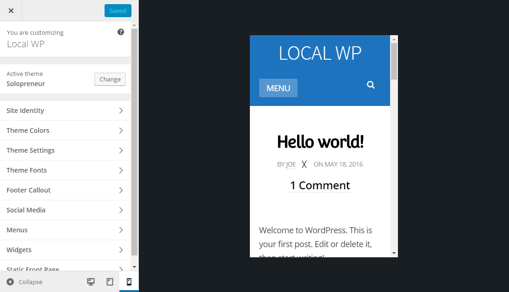Open the MENU button in preview
The image size is (509, 292).
[x=278, y=88]
